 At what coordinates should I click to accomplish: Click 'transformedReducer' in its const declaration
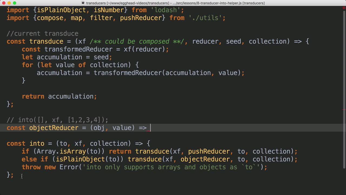click(78, 49)
